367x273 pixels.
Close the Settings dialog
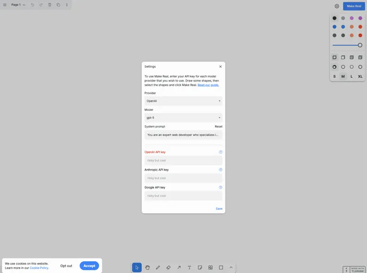coord(220,67)
